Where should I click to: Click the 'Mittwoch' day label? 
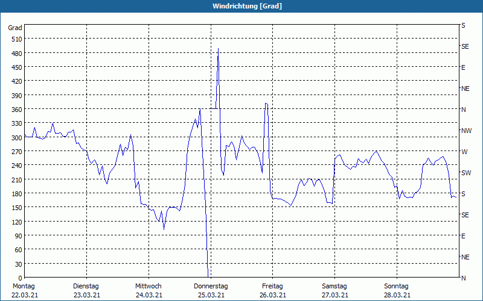pos(149,287)
